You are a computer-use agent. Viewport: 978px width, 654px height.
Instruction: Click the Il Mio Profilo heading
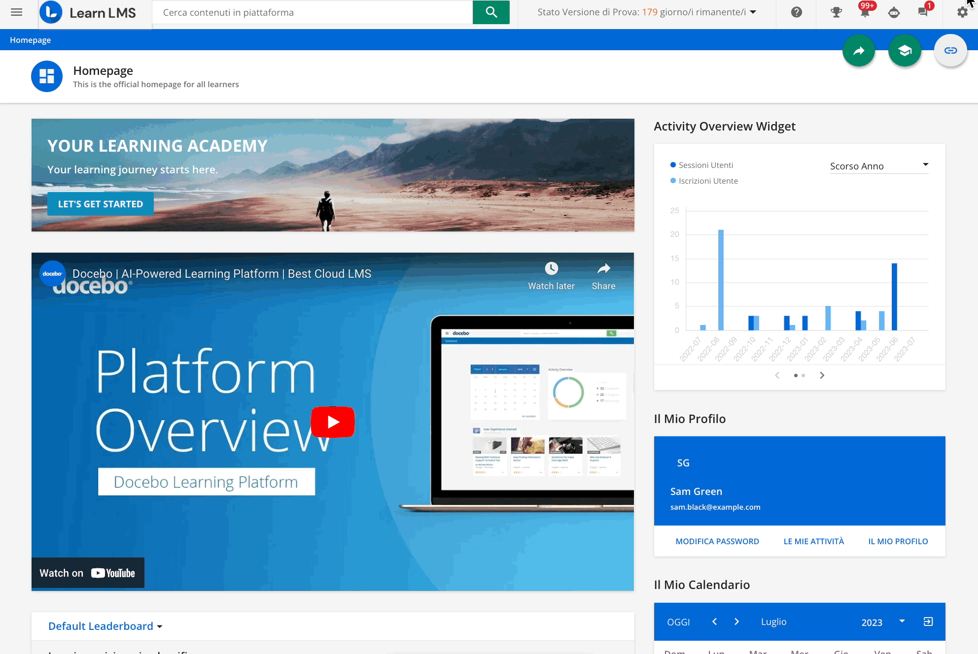coord(690,419)
